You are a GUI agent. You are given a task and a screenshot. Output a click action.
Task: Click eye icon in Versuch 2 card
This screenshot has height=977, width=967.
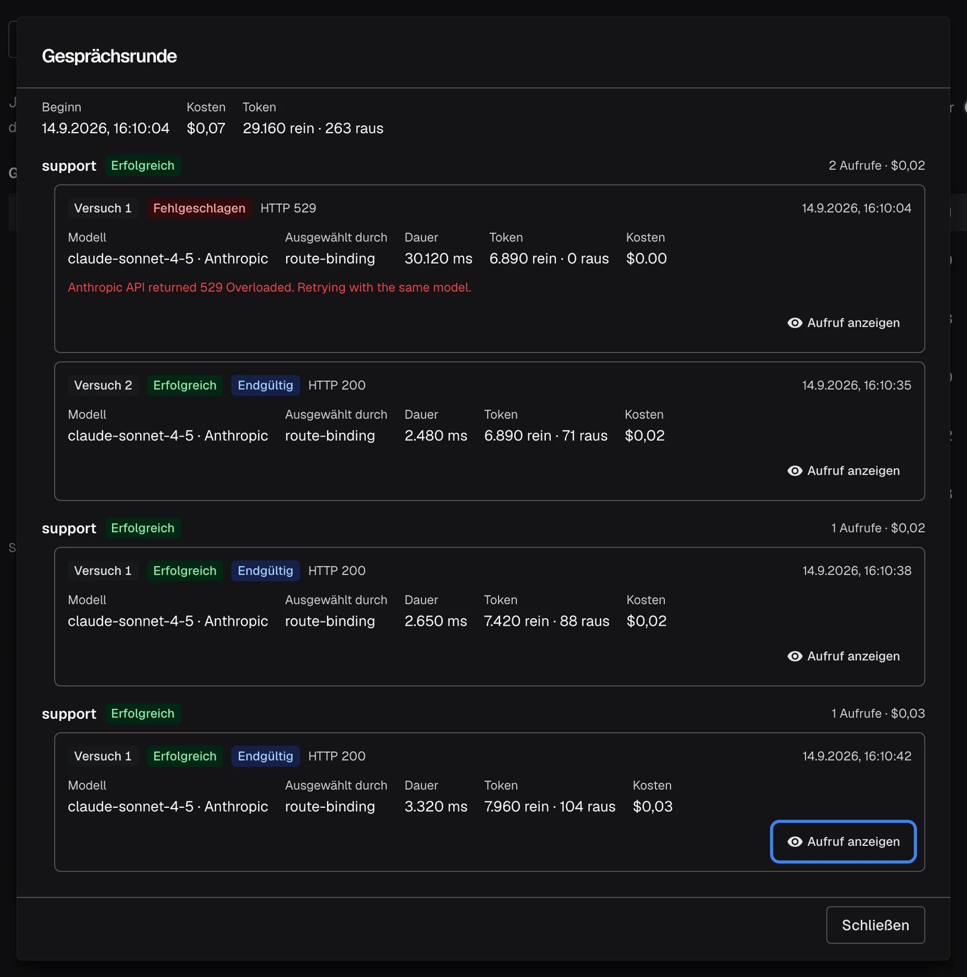[795, 471]
